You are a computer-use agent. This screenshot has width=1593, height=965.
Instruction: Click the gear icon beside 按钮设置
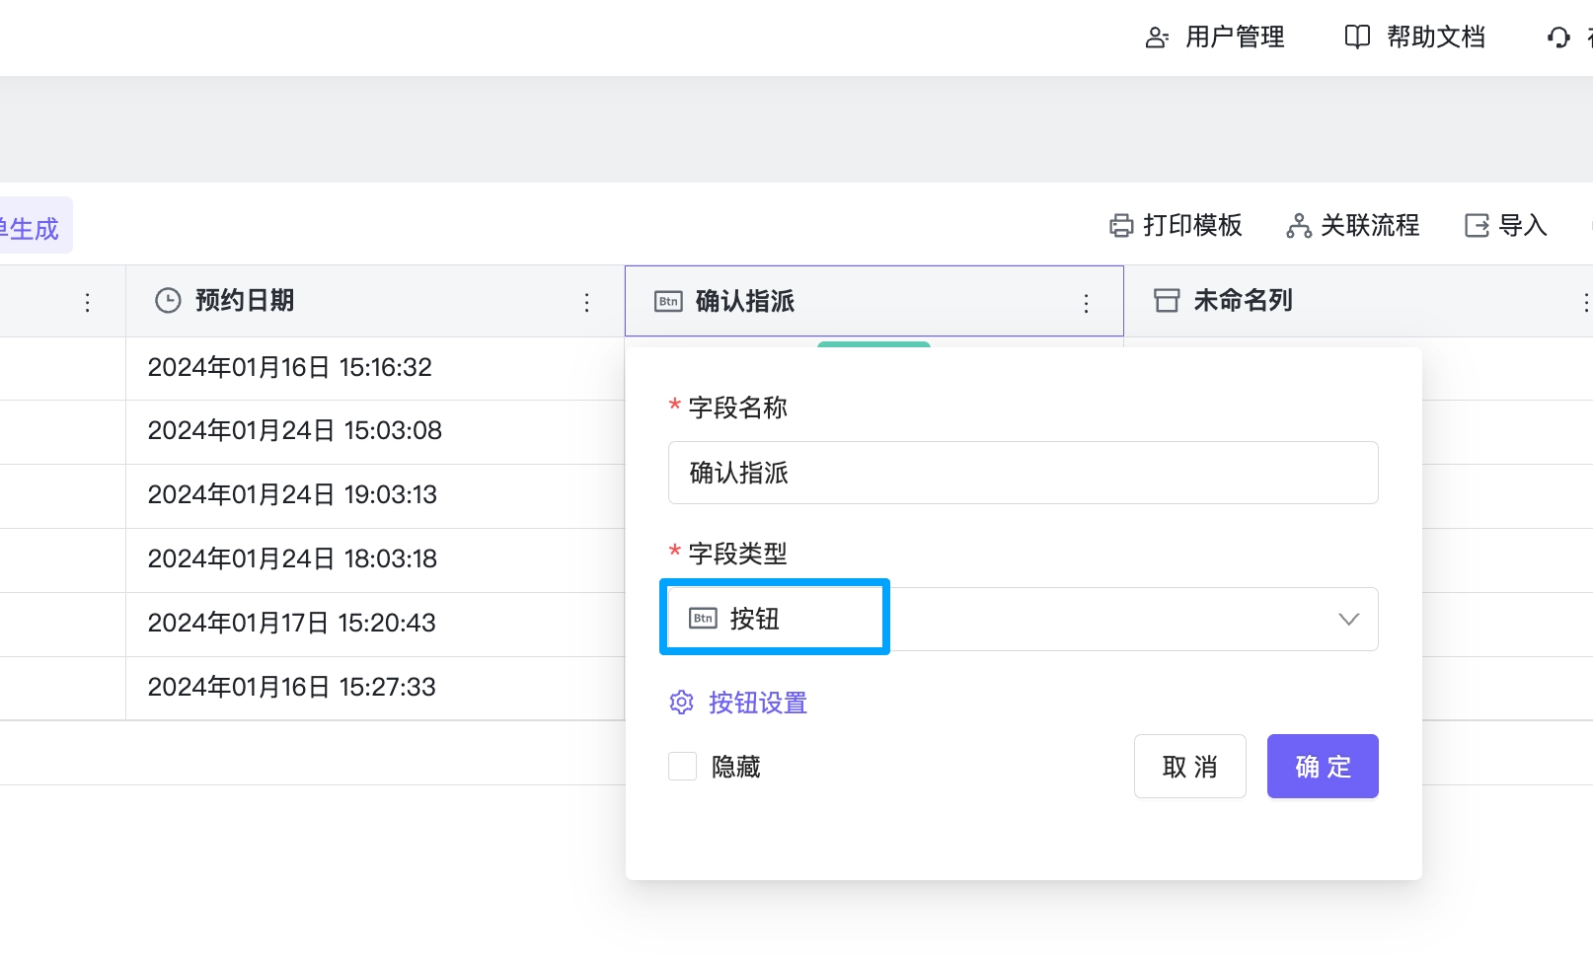[x=682, y=703]
